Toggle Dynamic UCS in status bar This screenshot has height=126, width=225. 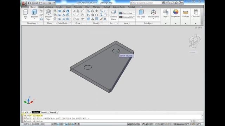click(x=70, y=124)
